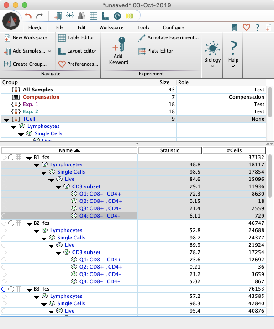Click Annotate Experiment... button
Screen dimensions: 274x329
tap(169, 38)
